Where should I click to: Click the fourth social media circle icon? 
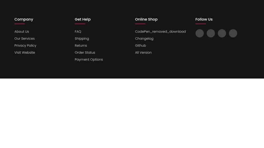[x=233, y=33]
